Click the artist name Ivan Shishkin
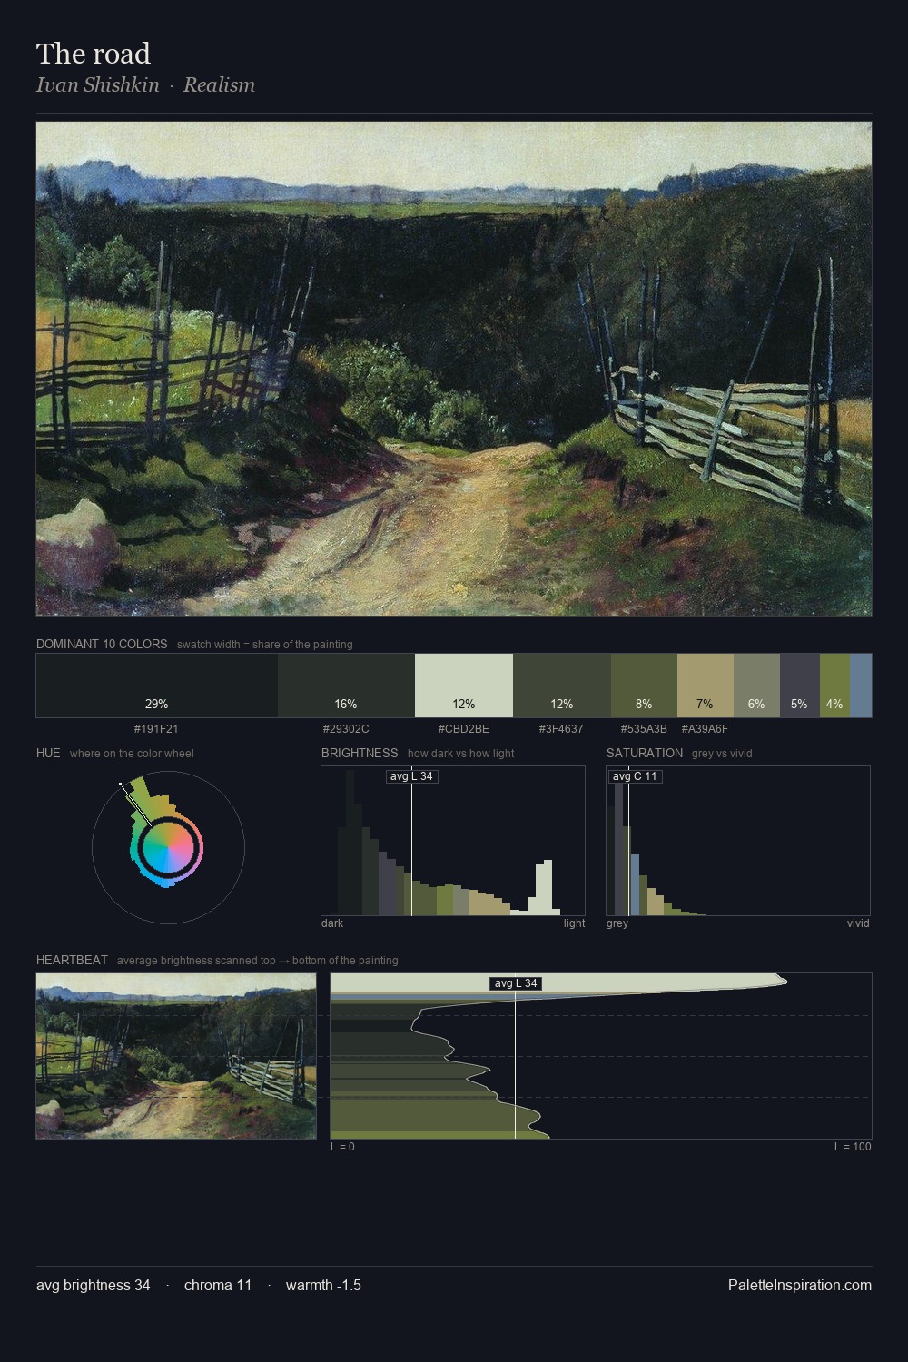Image resolution: width=908 pixels, height=1362 pixels. click(98, 85)
